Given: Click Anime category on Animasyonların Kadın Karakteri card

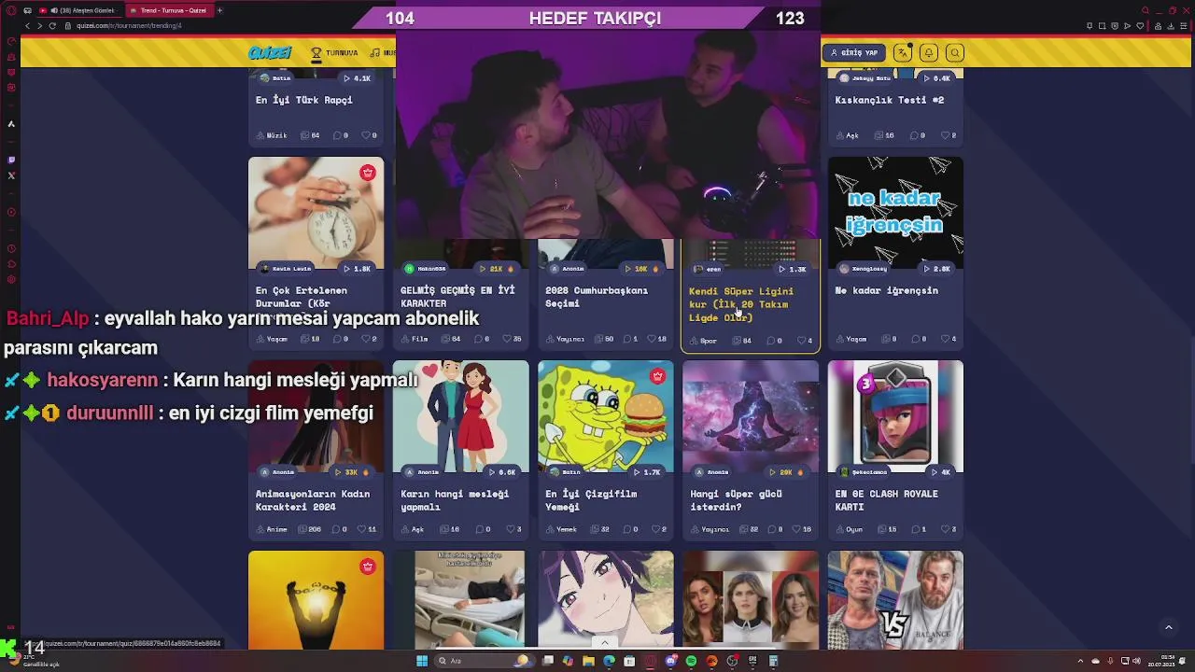Looking at the screenshot, I should [x=273, y=529].
